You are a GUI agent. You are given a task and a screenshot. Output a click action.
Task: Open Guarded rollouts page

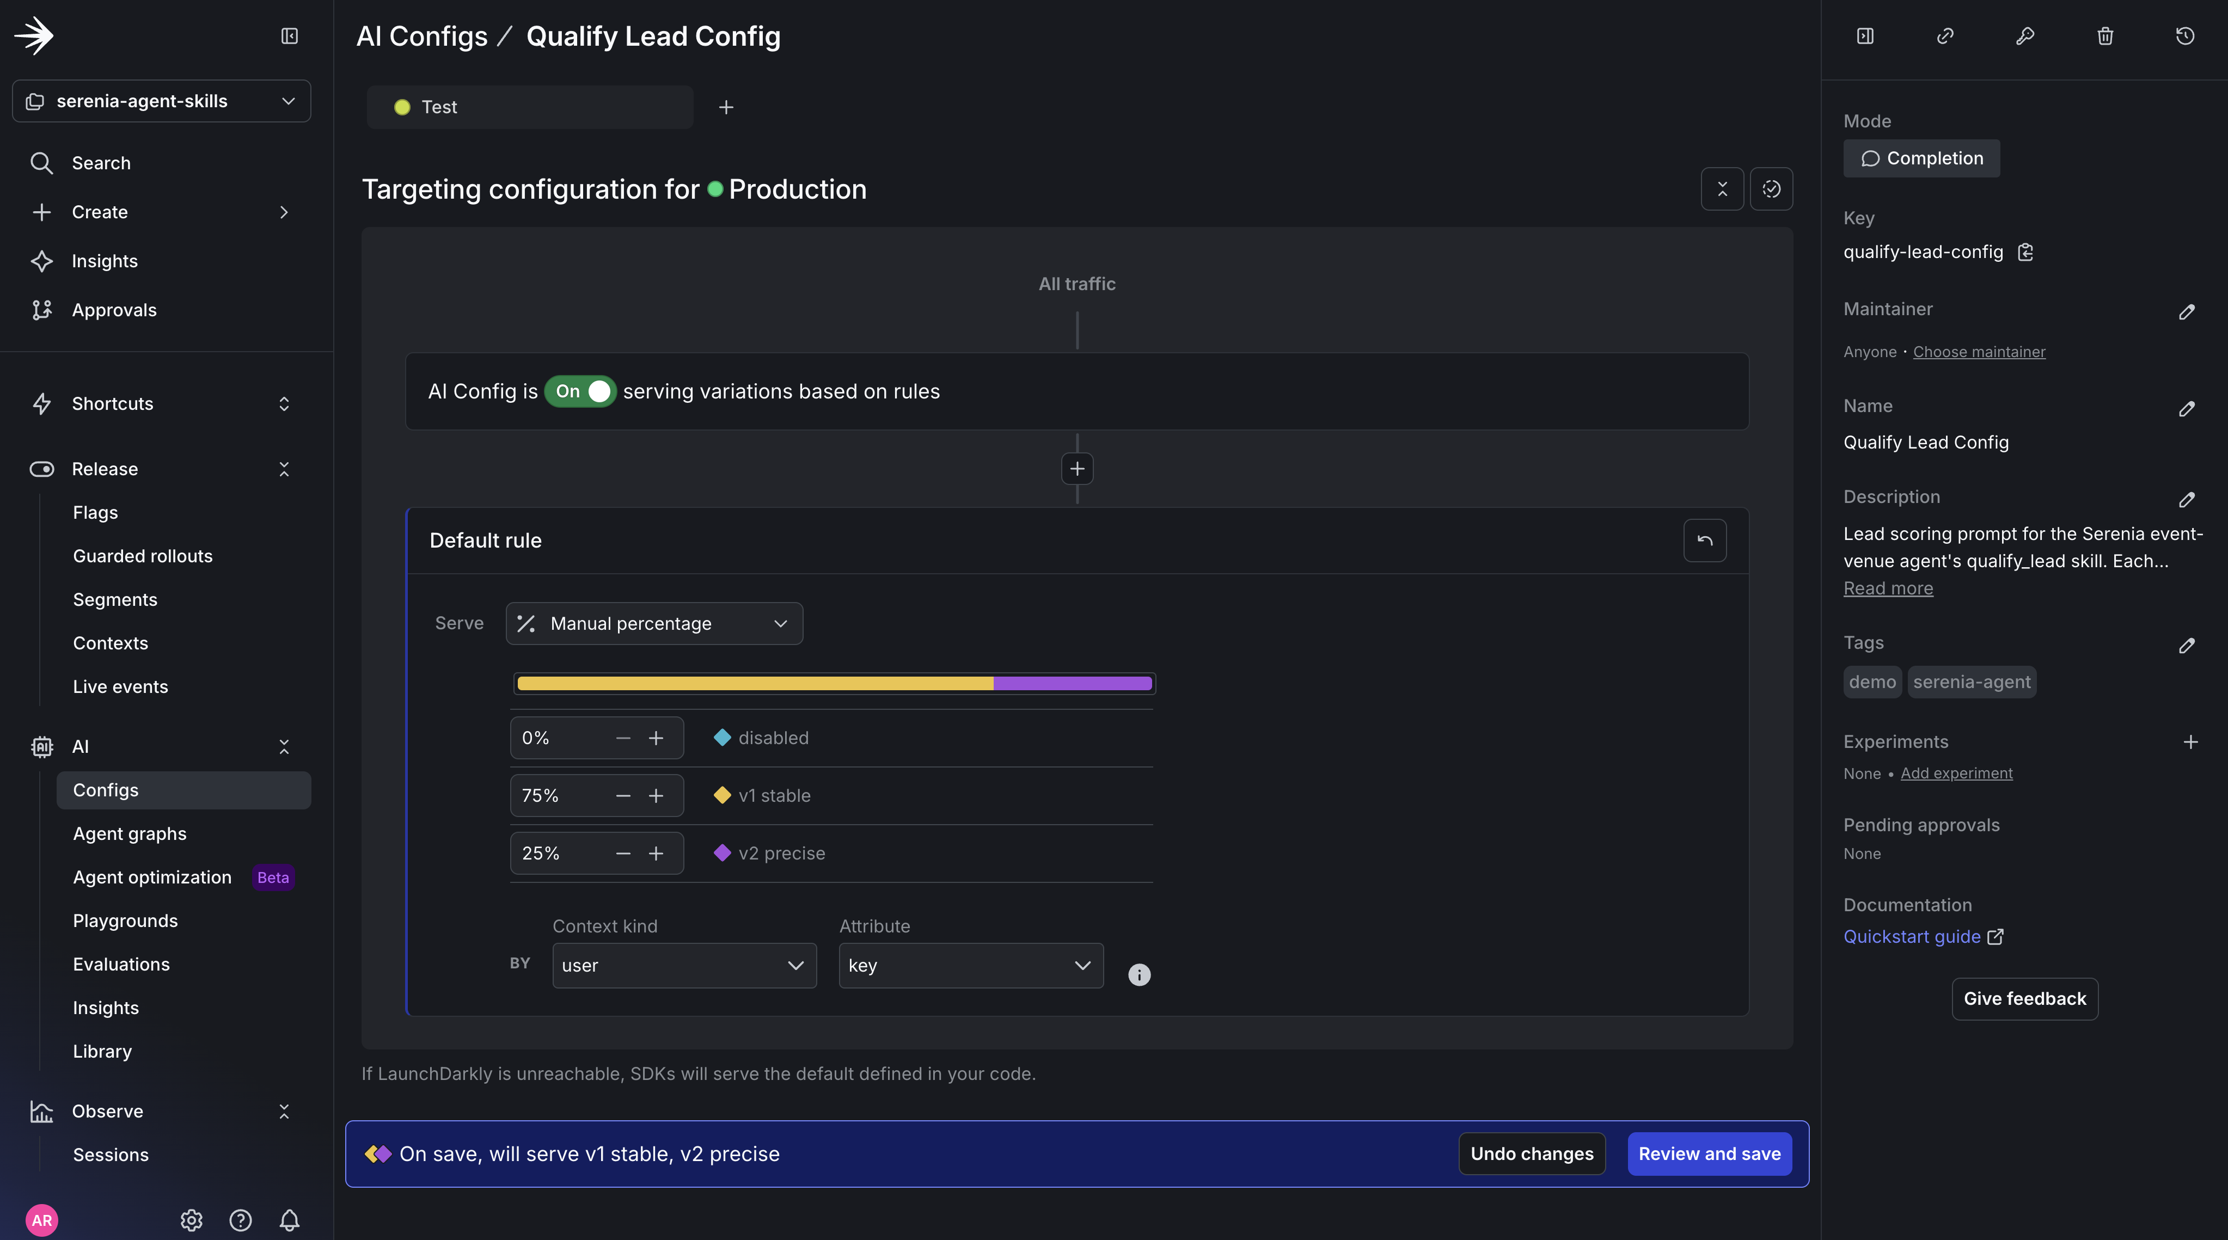click(x=143, y=556)
